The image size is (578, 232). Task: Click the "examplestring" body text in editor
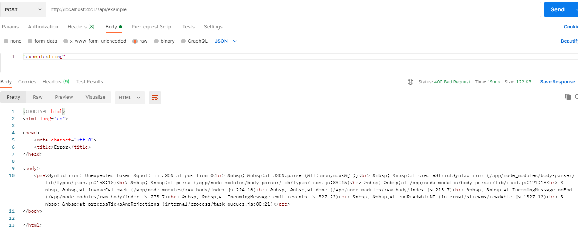coord(44,57)
